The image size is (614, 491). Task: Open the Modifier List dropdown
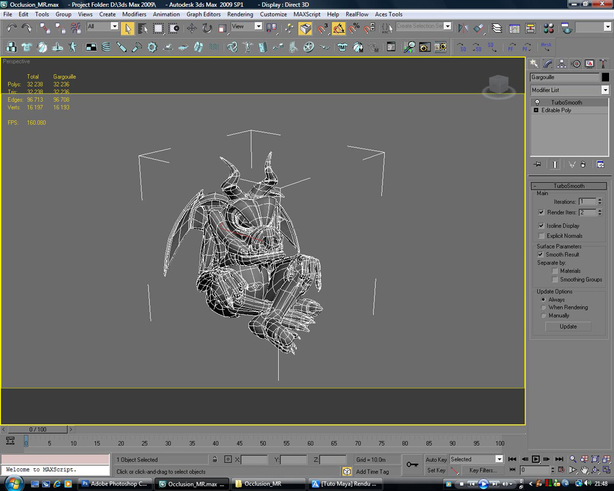[605, 90]
